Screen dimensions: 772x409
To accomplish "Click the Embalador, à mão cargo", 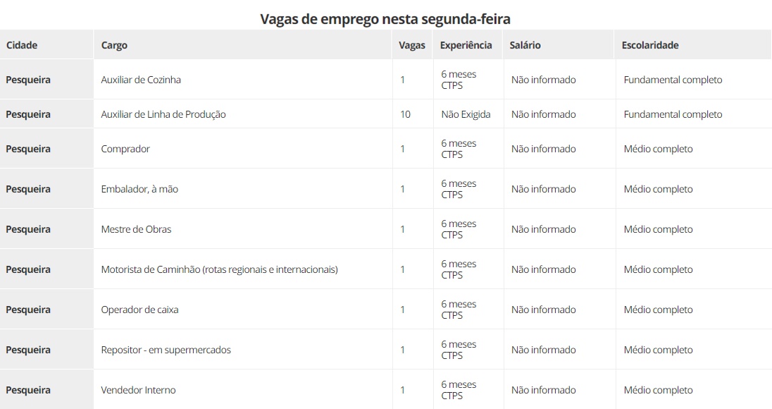I will coord(139,189).
